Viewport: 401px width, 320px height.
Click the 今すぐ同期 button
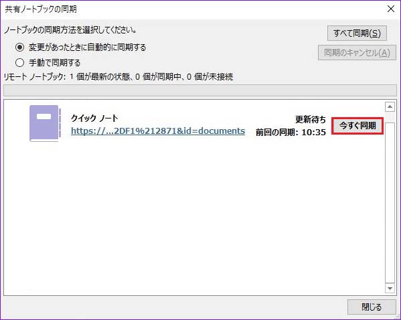click(357, 126)
